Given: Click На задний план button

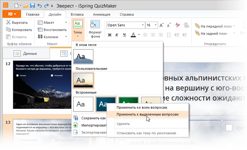Looking at the screenshot, I should (x=211, y=34).
